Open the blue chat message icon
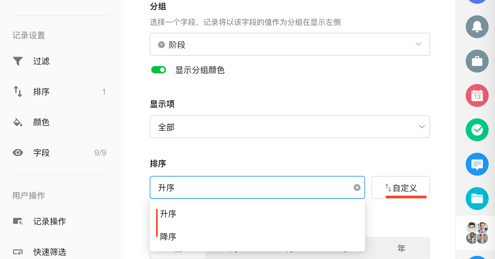The height and width of the screenshot is (259, 495). click(477, 164)
